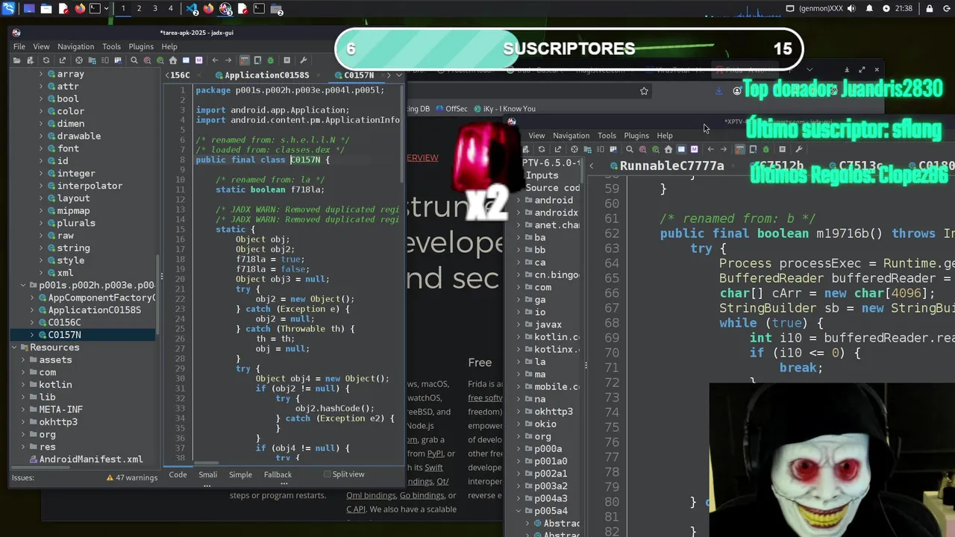Switch to the ApplicationC0158S tab
The height and width of the screenshot is (537, 955).
(267, 75)
